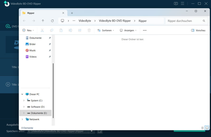Click VideoByte app logo icon
The height and width of the screenshot is (137, 211).
(6, 4)
